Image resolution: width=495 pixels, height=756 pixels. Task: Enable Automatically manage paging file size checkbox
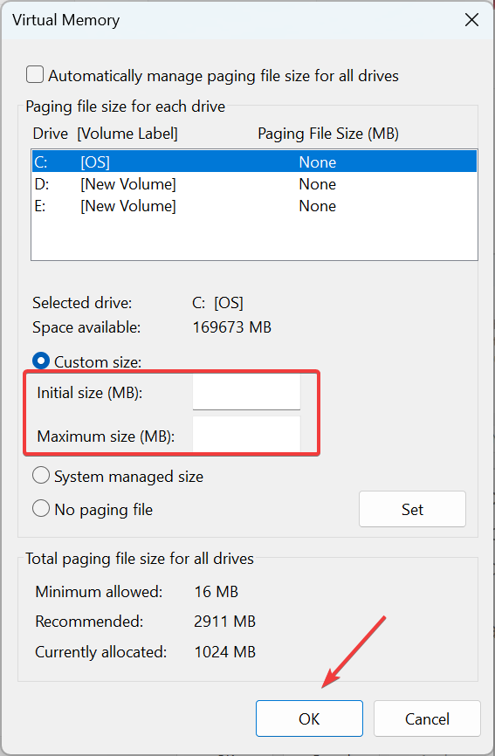(x=35, y=75)
